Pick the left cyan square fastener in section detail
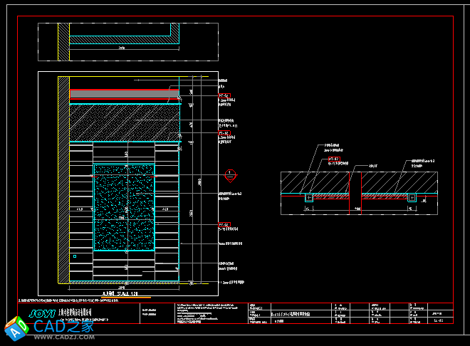 coord(308,197)
